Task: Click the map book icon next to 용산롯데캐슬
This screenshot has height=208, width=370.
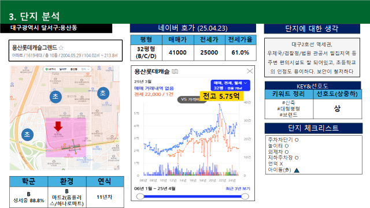Action: (x=175, y=72)
